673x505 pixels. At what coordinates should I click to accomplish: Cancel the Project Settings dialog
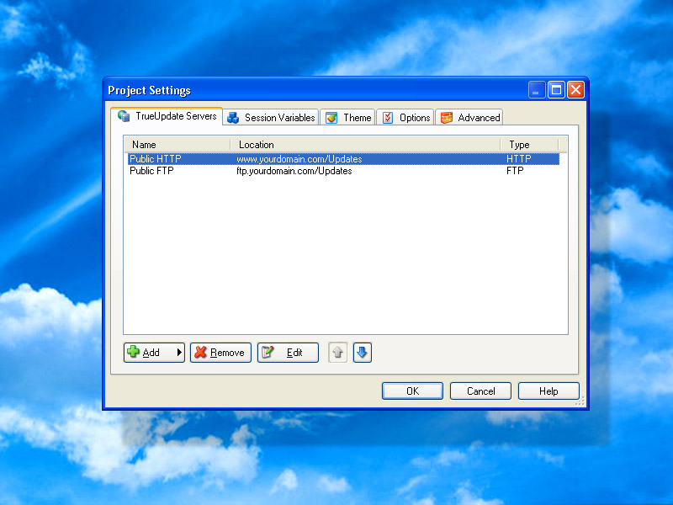[480, 391]
